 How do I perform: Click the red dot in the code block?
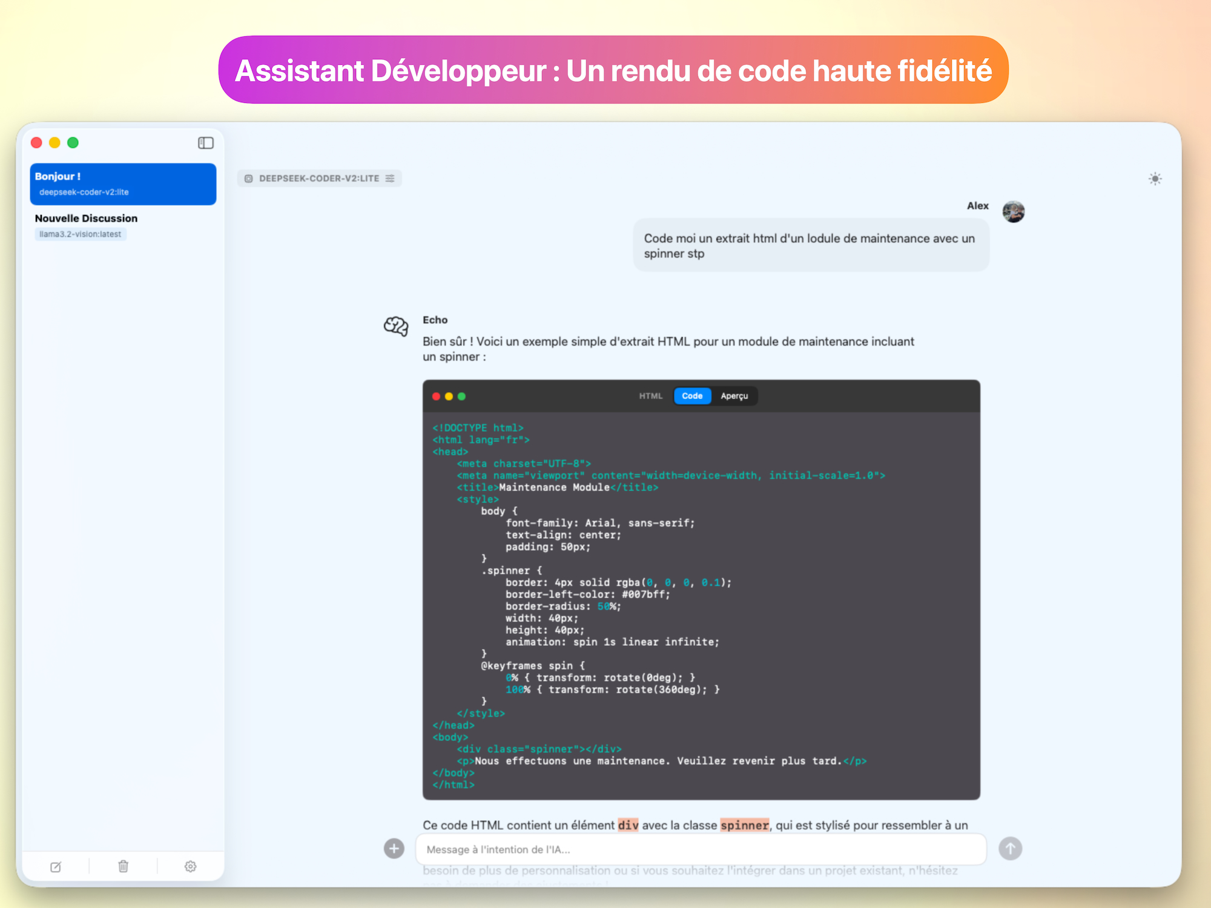click(436, 396)
